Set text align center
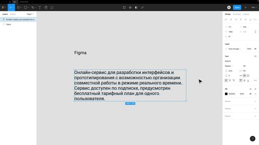Screen dimensions: 259x145 point(230,81)
